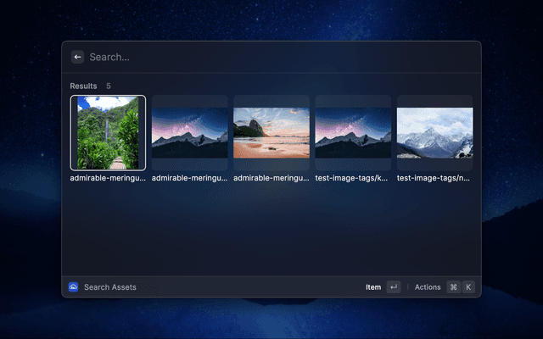Click the Item label in the footer
The image size is (543, 339).
373,287
